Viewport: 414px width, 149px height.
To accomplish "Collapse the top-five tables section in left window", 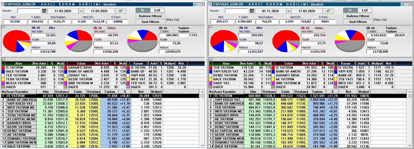I will point(3,59).
